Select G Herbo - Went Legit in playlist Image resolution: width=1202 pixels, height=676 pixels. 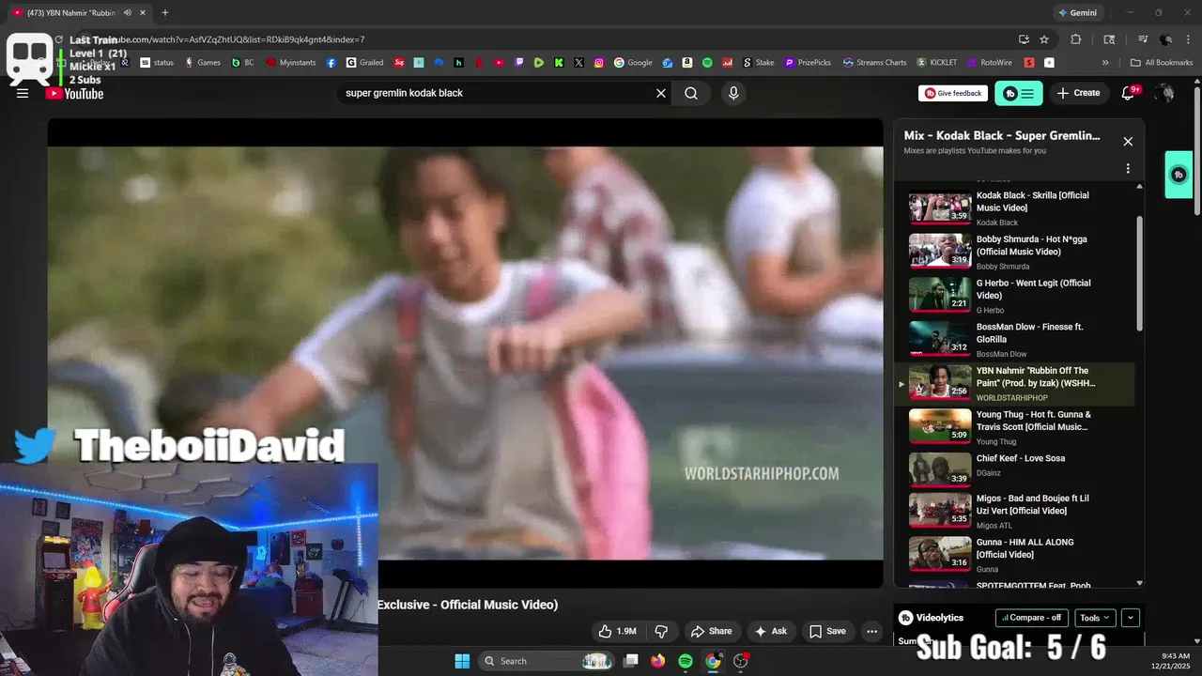coord(1014,296)
